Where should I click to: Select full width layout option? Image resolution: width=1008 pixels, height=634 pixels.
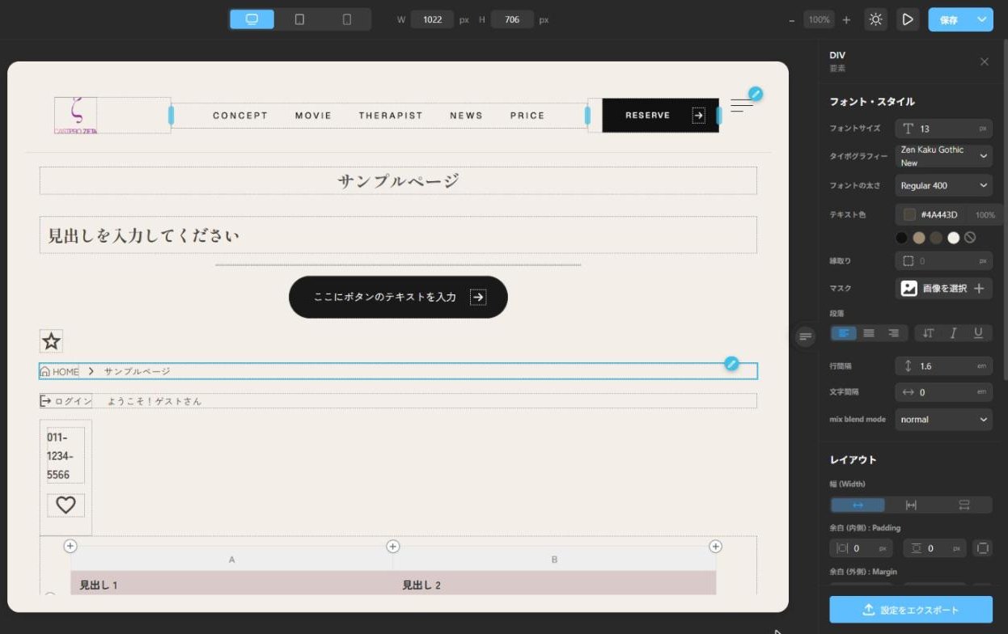coord(964,505)
